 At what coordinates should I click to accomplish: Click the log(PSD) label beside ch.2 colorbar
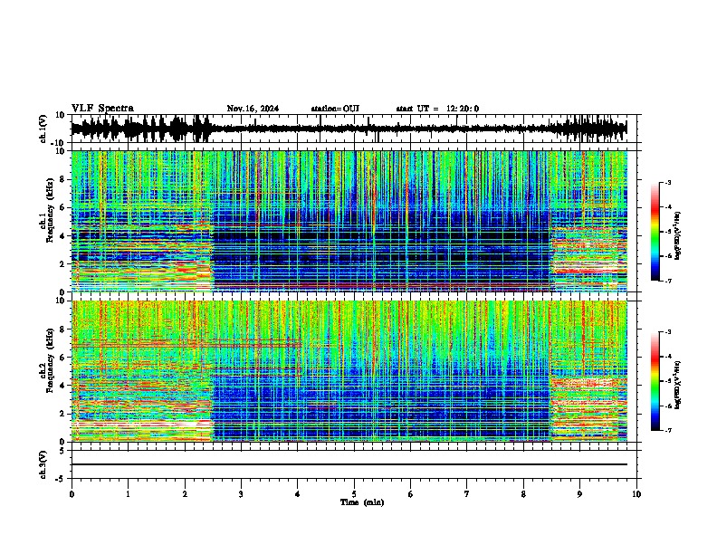(x=677, y=385)
